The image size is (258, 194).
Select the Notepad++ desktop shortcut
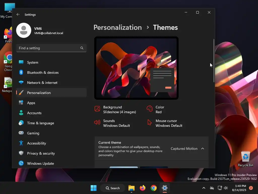[7, 85]
